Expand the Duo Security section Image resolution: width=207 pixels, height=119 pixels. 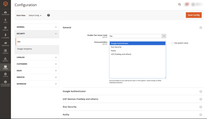(x=133, y=107)
